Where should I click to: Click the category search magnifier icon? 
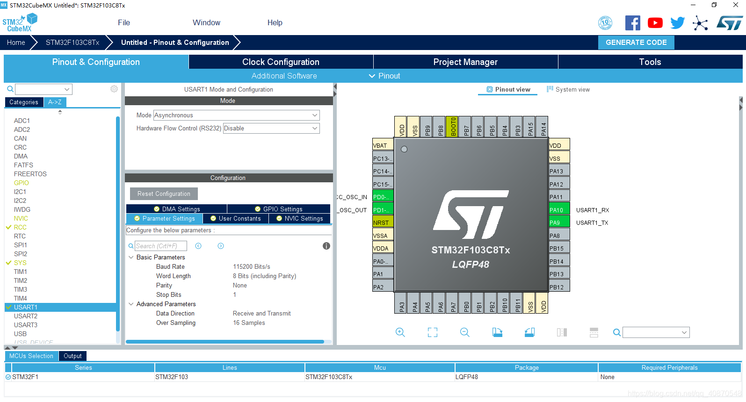click(10, 89)
